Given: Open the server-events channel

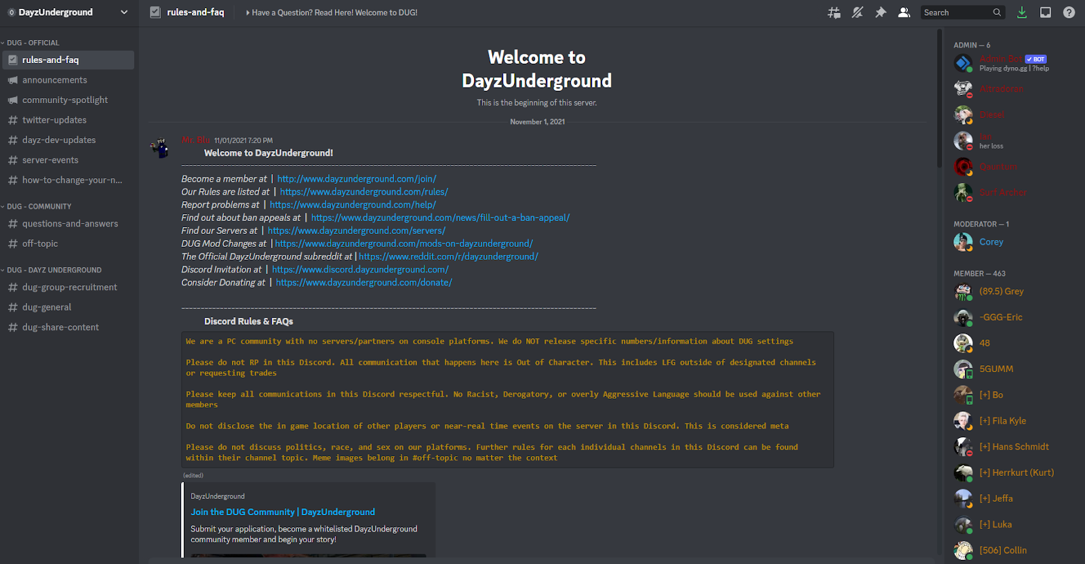Looking at the screenshot, I should tap(68, 160).
